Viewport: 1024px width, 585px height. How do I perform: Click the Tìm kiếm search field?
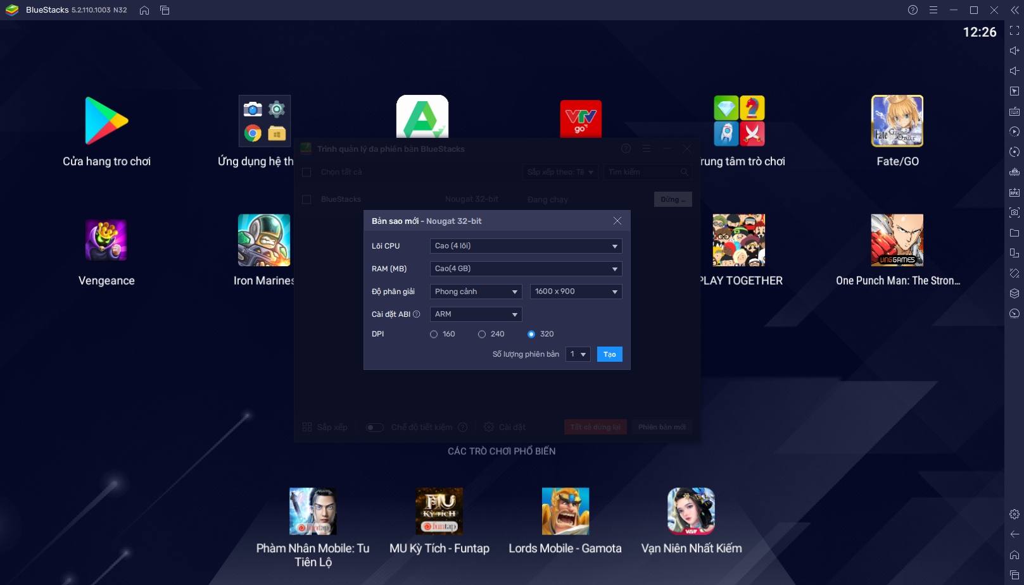[x=647, y=172]
